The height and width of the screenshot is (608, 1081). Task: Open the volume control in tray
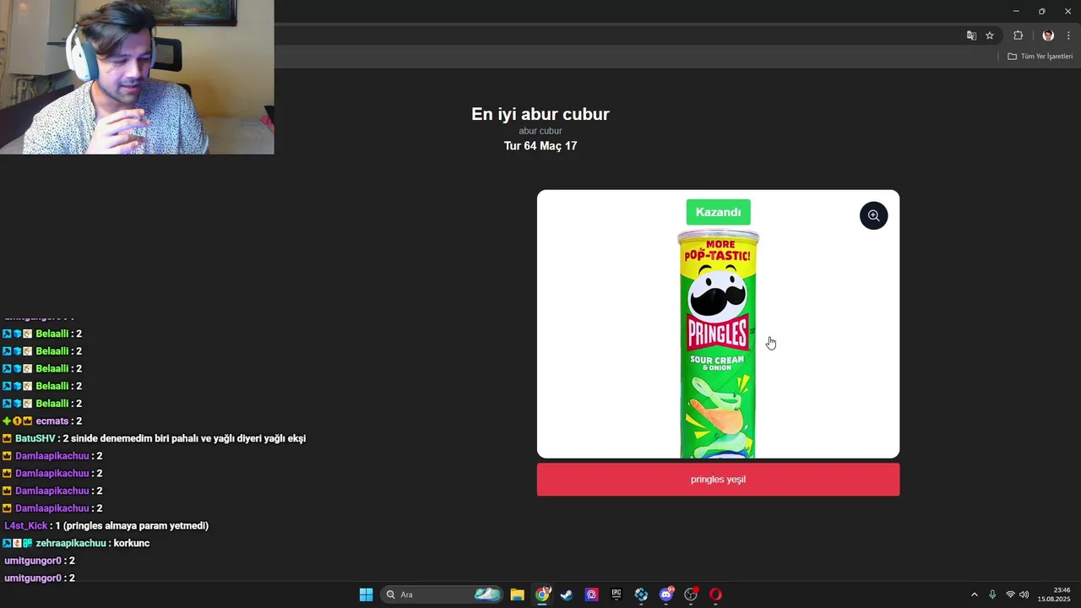click(1024, 594)
